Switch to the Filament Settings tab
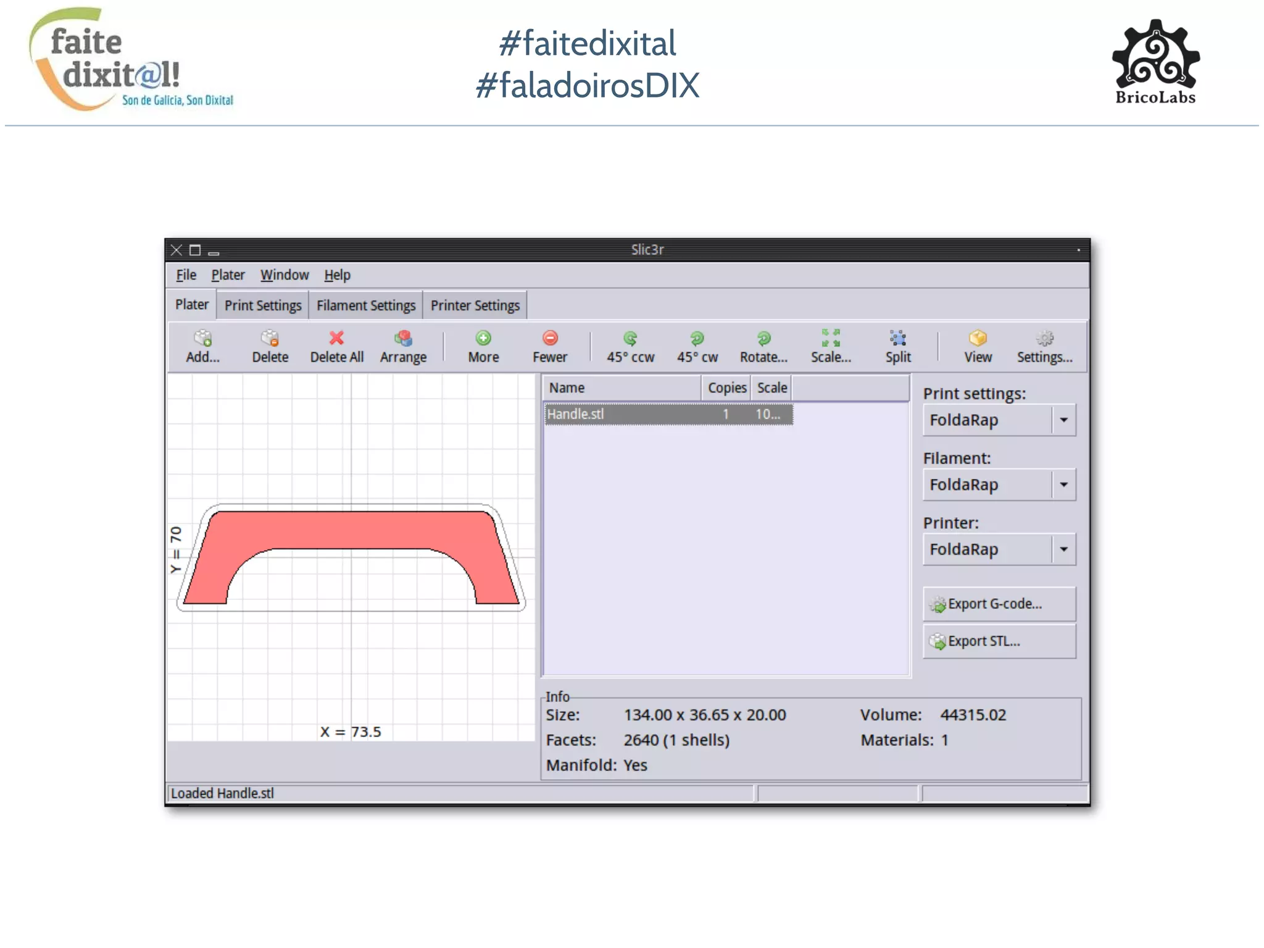 pyautogui.click(x=366, y=306)
